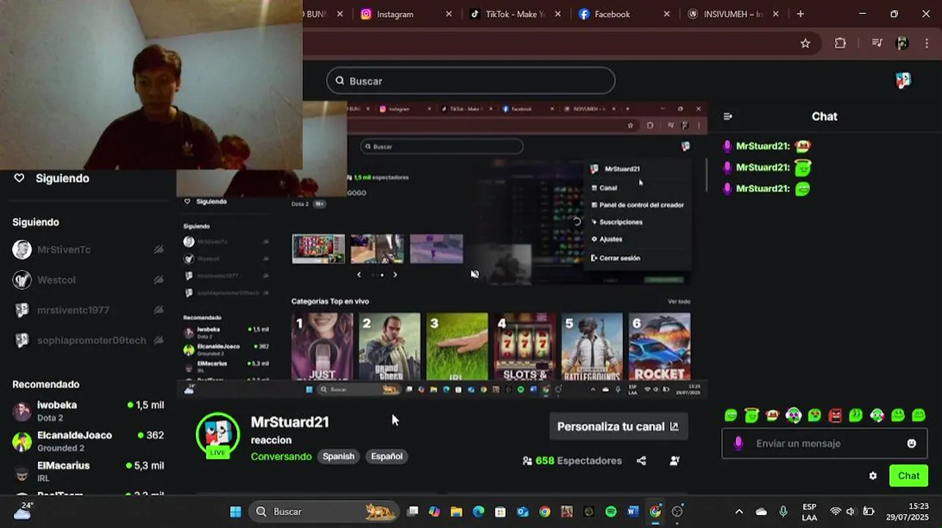Click MrStuard21 live channel avatar
The width and height of the screenshot is (942, 528).
[x=218, y=435]
